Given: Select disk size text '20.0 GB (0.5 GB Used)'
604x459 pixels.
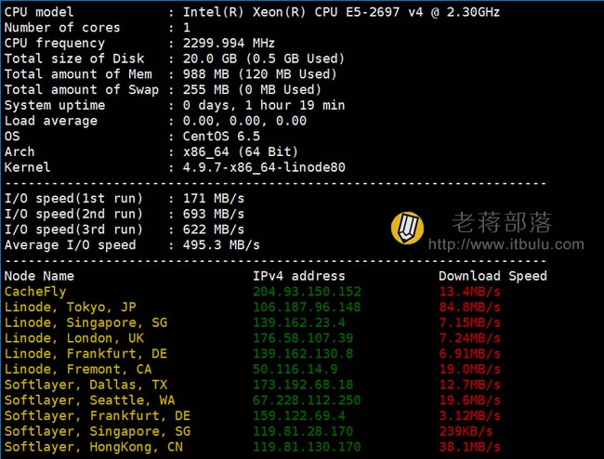Looking at the screenshot, I should pyautogui.click(x=264, y=59).
